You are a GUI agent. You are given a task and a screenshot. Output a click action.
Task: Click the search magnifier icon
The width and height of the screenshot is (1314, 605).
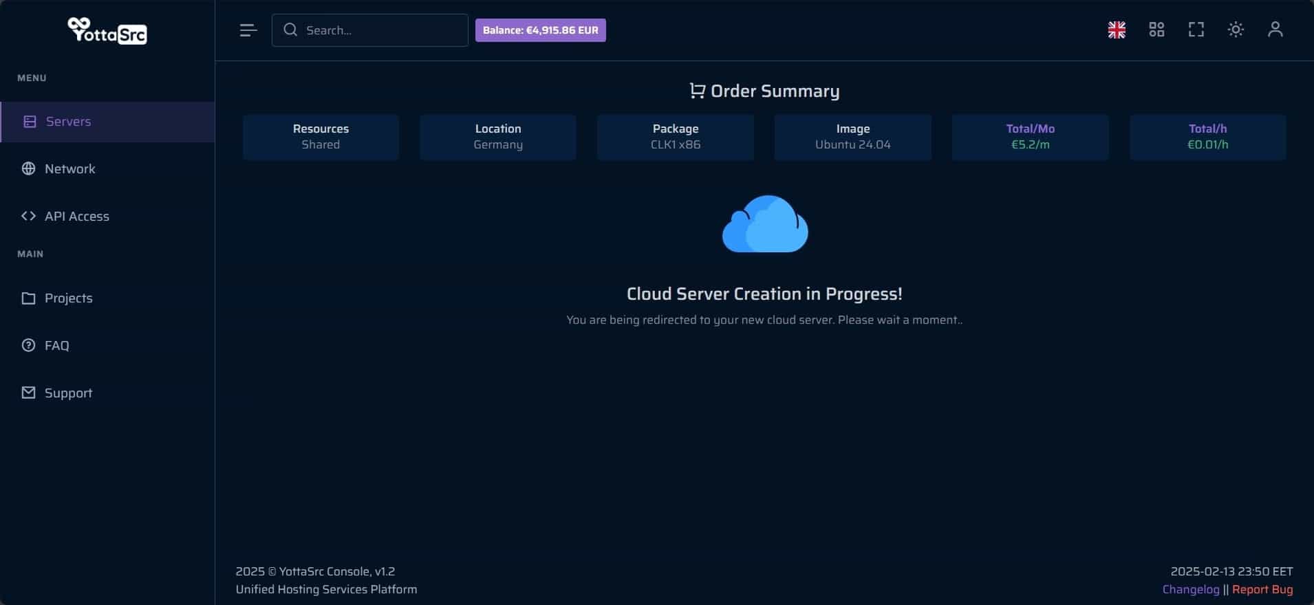(x=290, y=30)
